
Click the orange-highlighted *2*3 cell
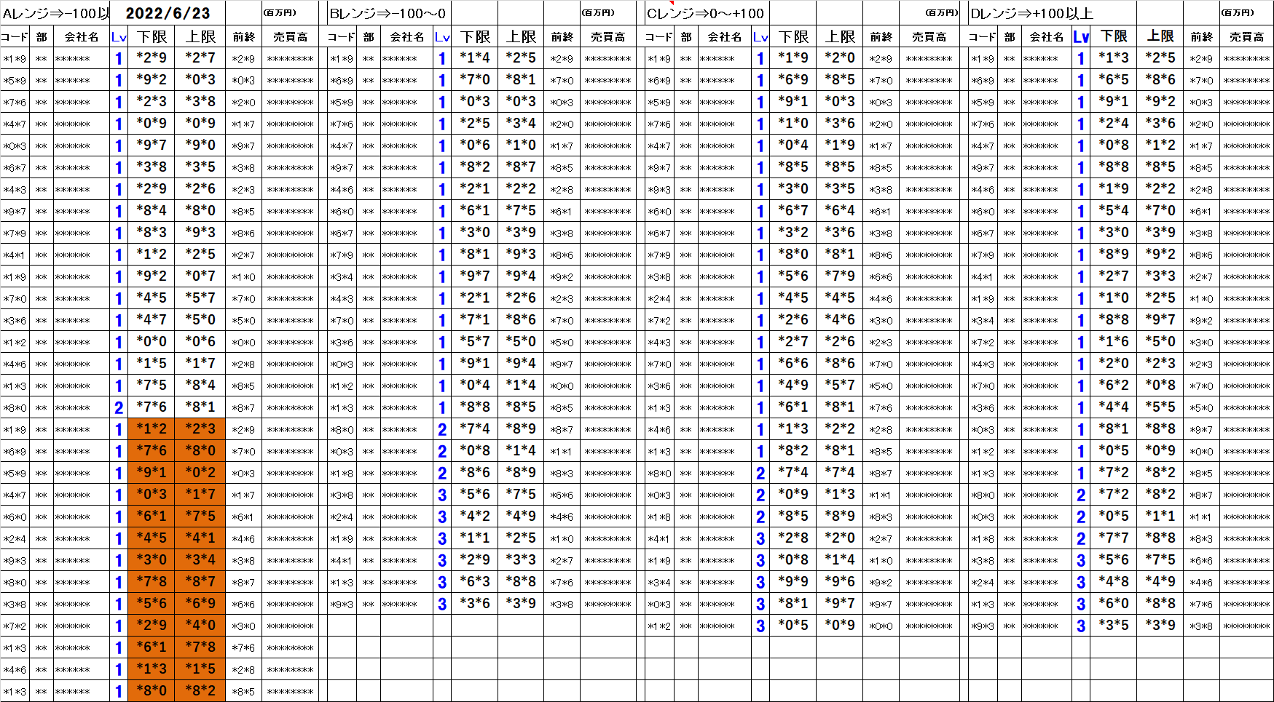(x=200, y=429)
